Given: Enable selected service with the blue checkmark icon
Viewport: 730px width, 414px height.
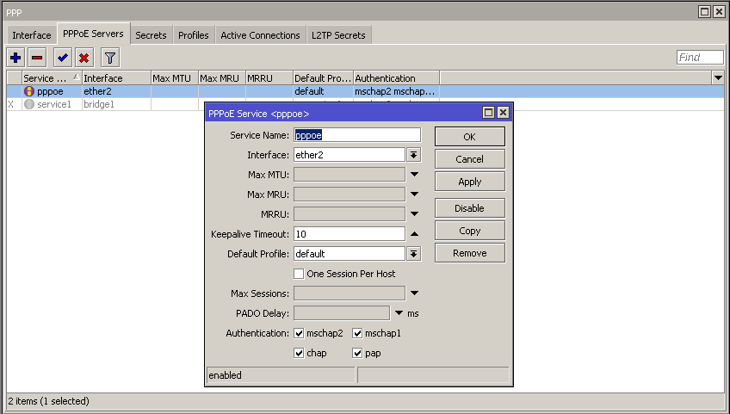Looking at the screenshot, I should point(62,58).
